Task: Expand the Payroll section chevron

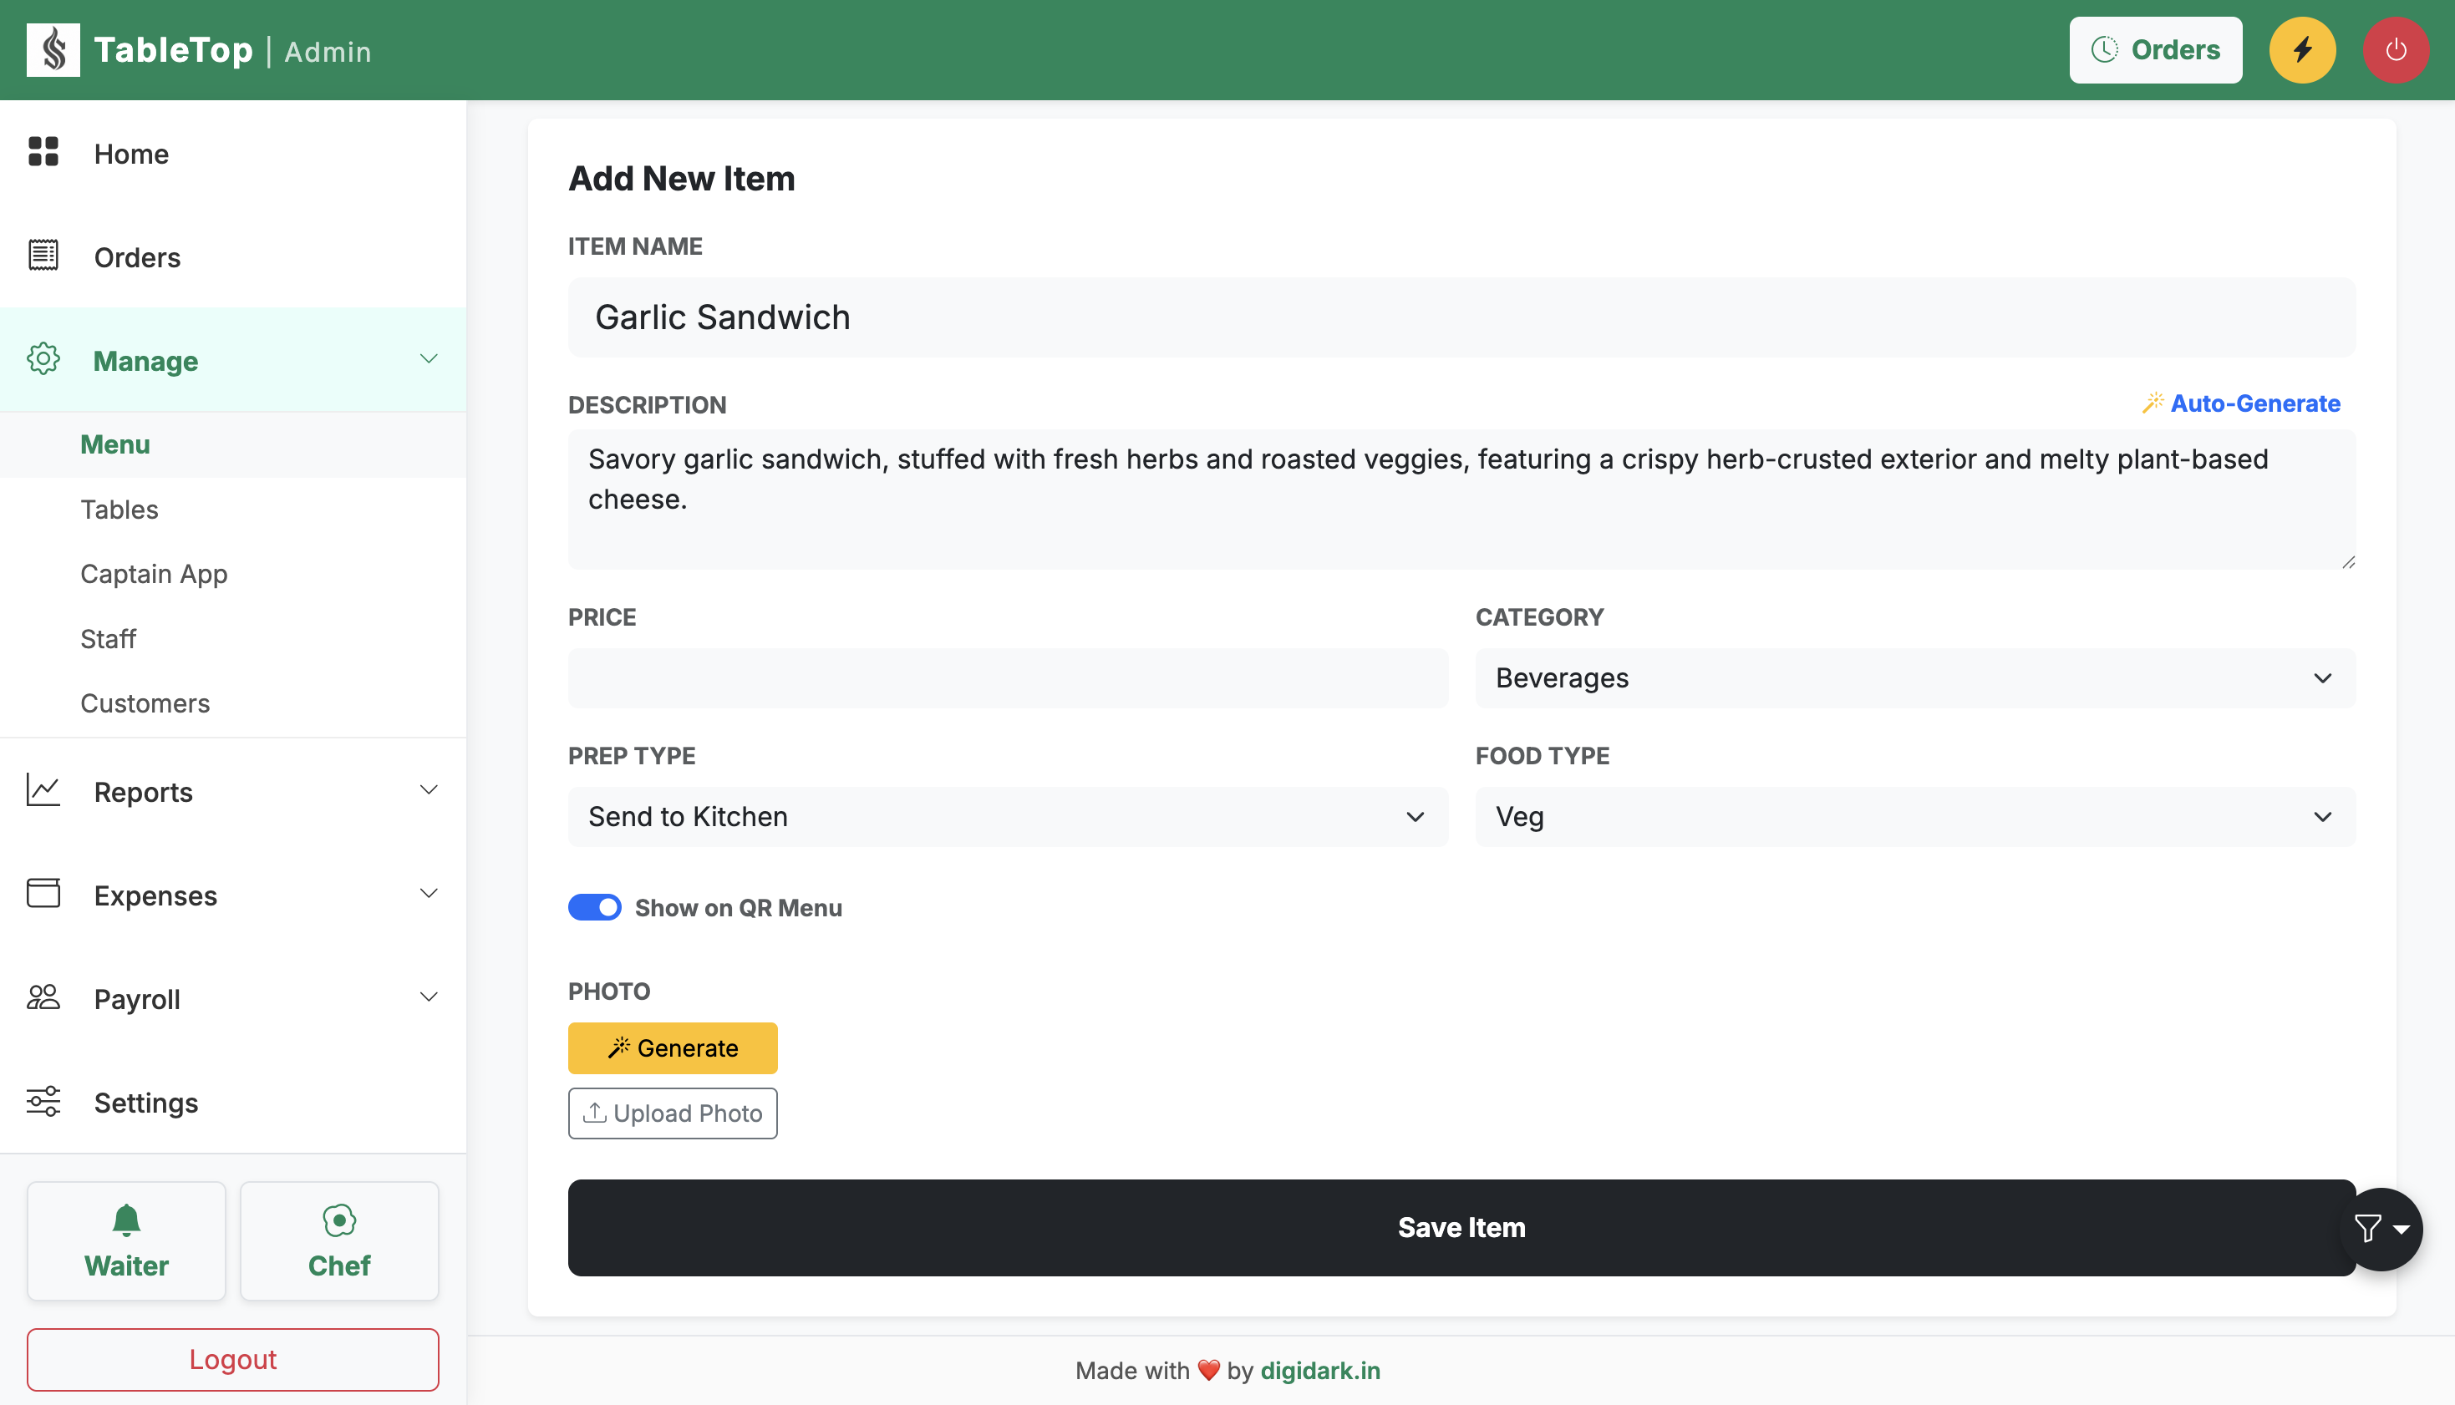Action: tap(429, 997)
